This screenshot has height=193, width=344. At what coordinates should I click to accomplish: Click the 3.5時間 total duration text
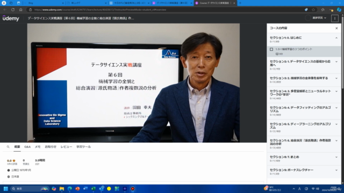(x=40, y=160)
